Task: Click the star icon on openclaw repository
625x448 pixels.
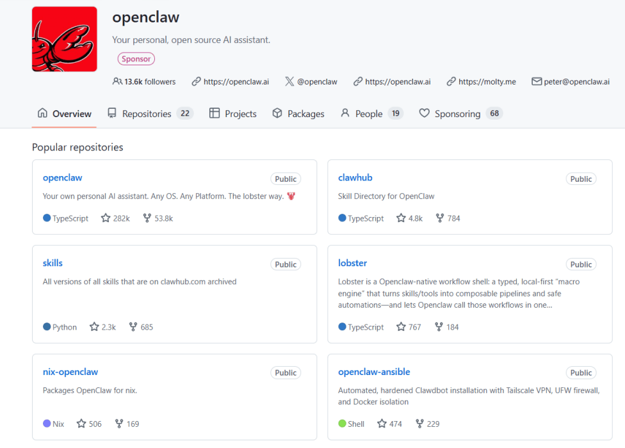Action: pyautogui.click(x=106, y=218)
